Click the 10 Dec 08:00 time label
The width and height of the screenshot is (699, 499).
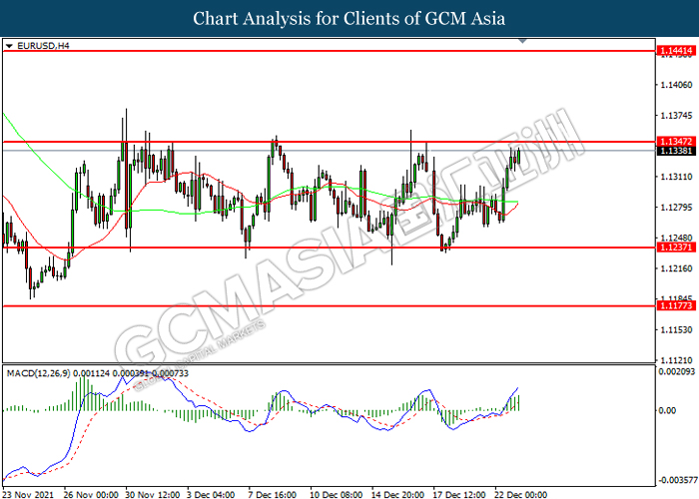click(338, 495)
